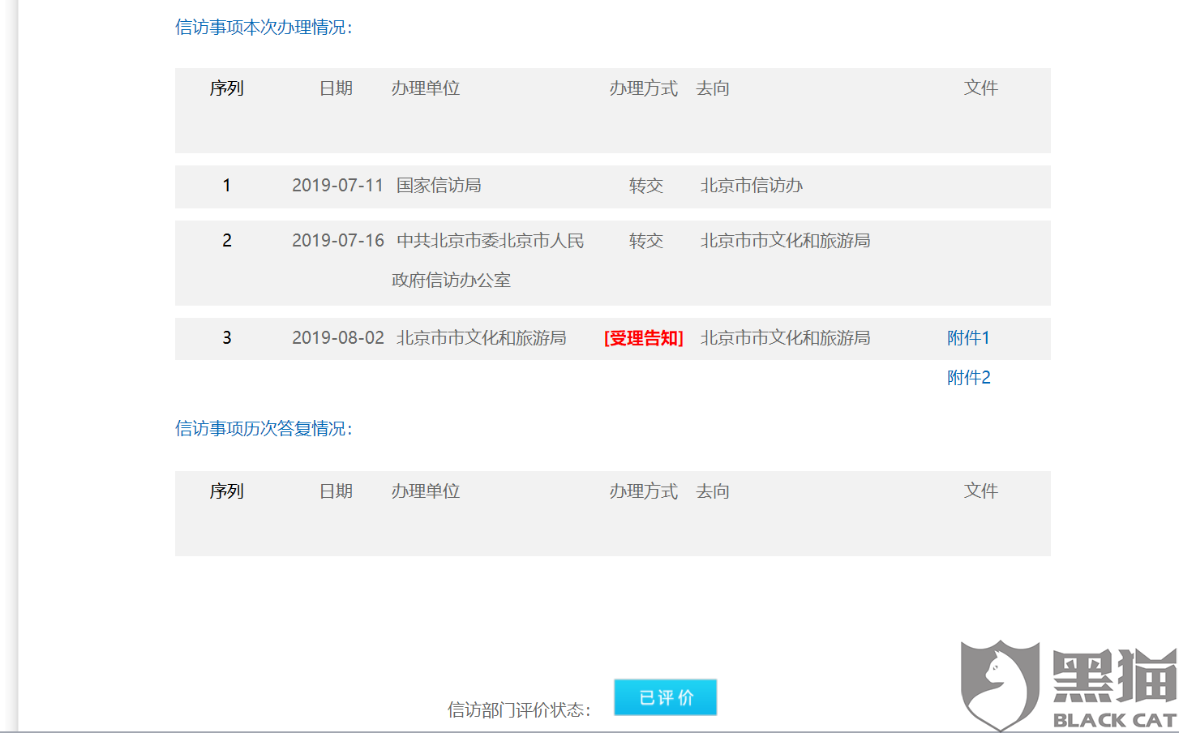
Task: Click the 信访事项本次办理情况 heading
Action: (264, 28)
